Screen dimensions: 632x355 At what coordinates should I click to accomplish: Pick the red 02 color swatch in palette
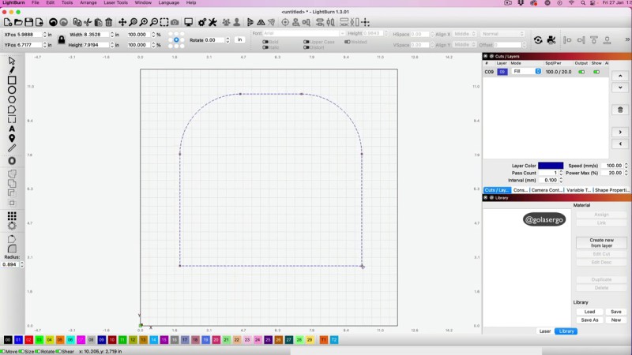(29, 339)
